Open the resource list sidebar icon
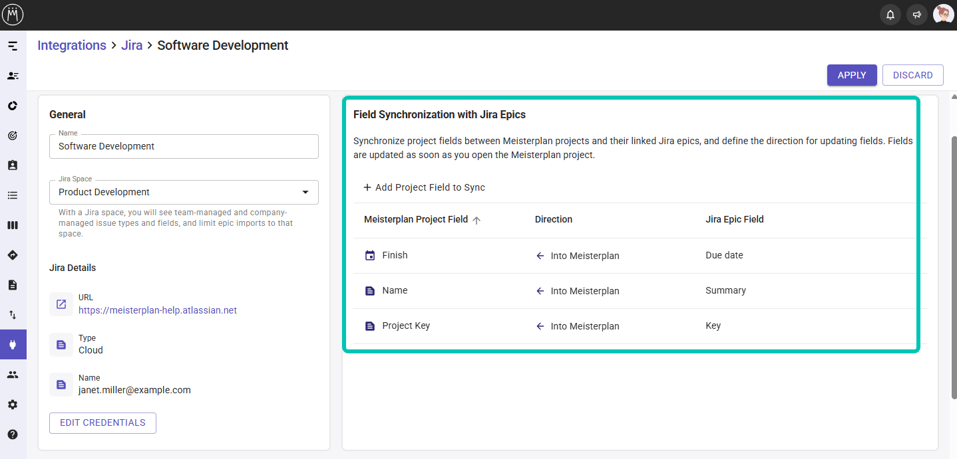The height and width of the screenshot is (459, 957). [13, 76]
